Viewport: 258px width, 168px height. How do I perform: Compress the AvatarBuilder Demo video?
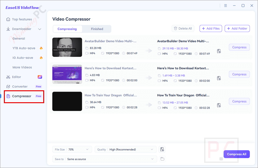tap(239, 47)
